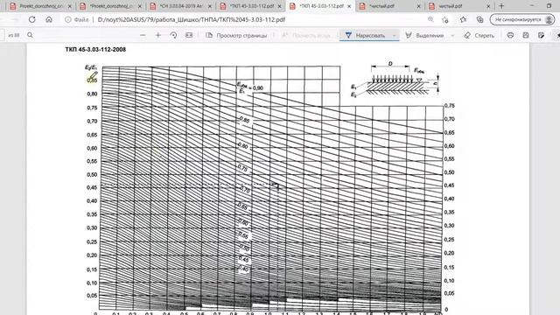Save the PDF with the disk icon
The image size is (560, 315).
pos(526,35)
